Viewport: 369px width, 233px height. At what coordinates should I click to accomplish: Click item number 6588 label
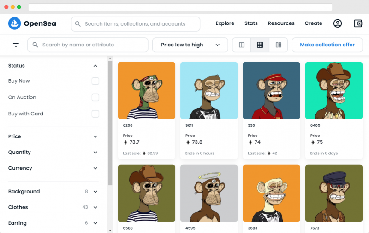(128, 228)
